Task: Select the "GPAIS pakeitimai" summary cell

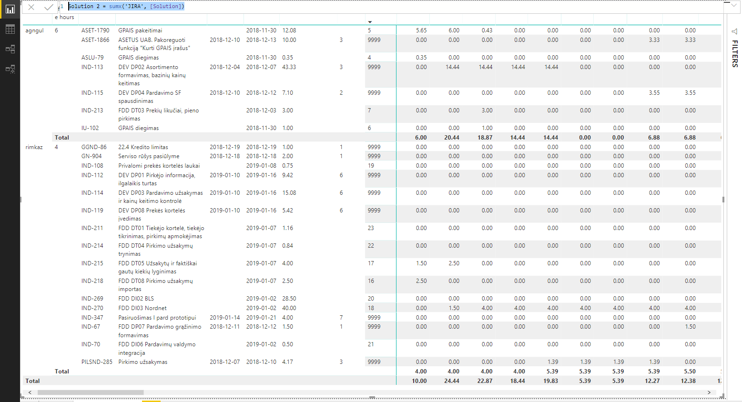Action: click(x=140, y=30)
